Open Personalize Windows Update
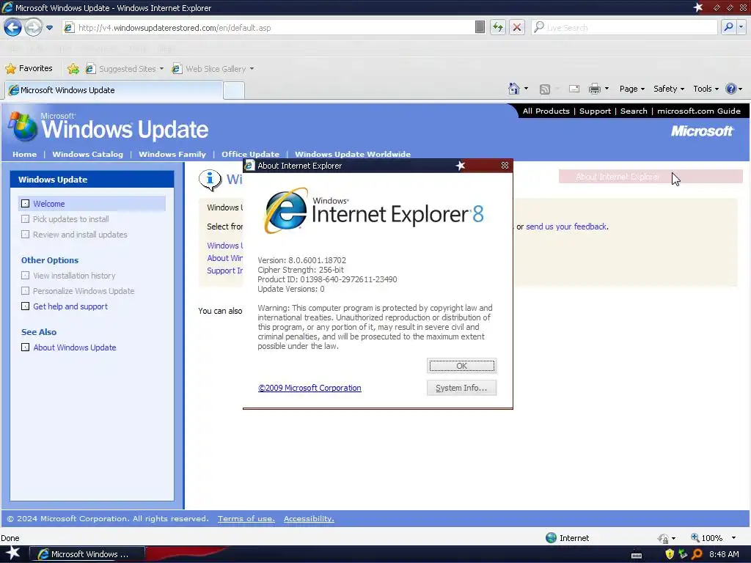This screenshot has height=563, width=751. (84, 291)
